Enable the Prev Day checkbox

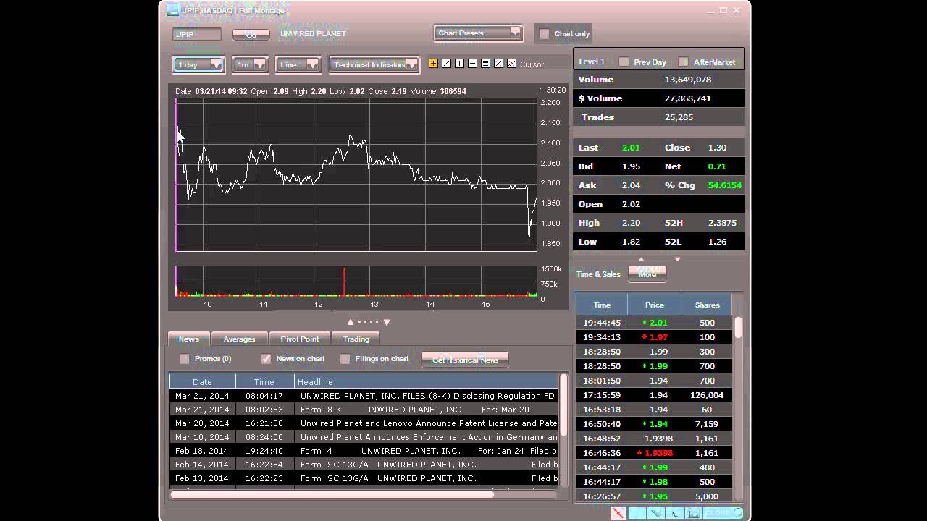pyautogui.click(x=624, y=62)
